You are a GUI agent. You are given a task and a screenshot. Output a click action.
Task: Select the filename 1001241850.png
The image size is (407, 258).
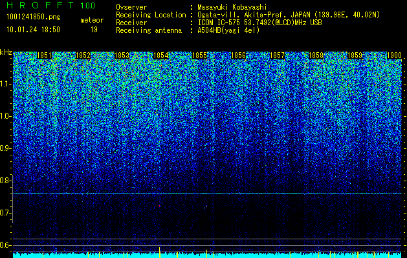[34, 17]
